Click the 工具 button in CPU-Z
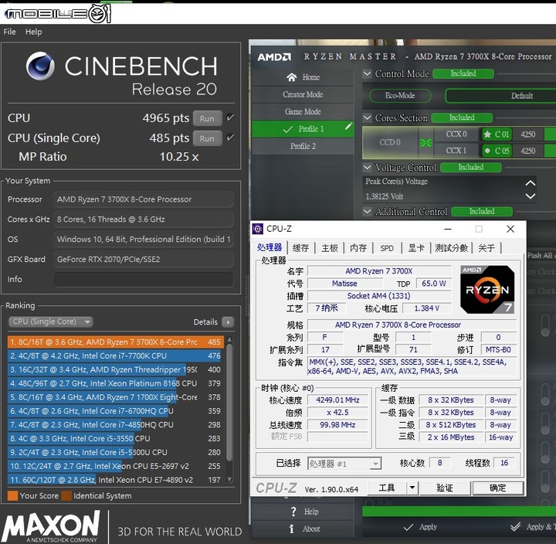The image size is (556, 544). coord(387,488)
